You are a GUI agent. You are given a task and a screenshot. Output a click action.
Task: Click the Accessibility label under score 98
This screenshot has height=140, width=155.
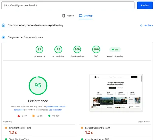click(58, 56)
